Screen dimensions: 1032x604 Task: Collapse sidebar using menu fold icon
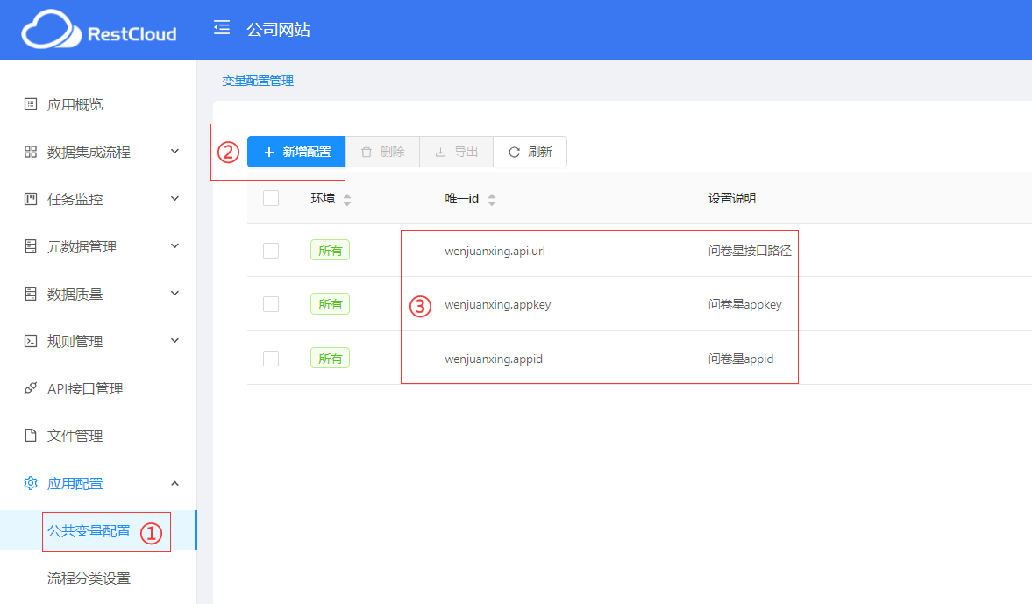coord(222,28)
